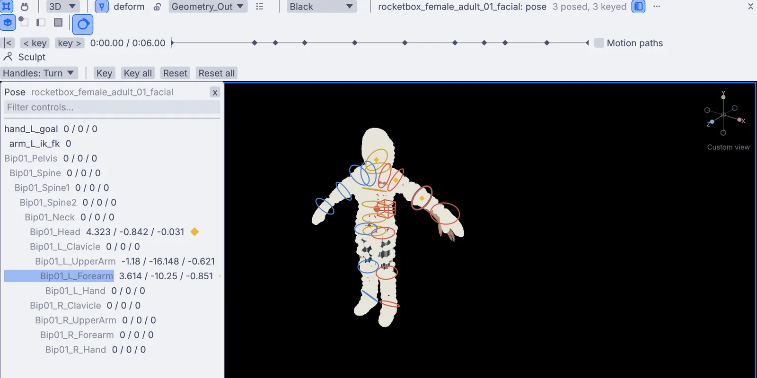This screenshot has height=378, width=757.
Task: Click the frame-selection icon in the top toolbar
Action: pyautogui.click(x=7, y=6)
